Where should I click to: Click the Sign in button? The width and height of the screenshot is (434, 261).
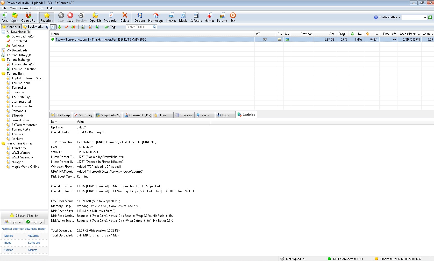coord(13,222)
